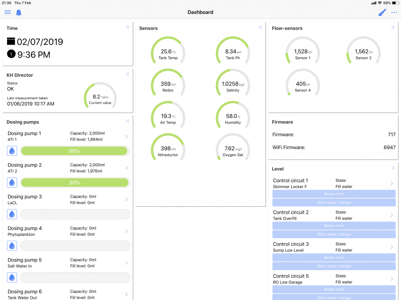401x300 pixels.
Task: Click the last measurement 01/06/2019 10:17 AM
Action: (x=31, y=104)
